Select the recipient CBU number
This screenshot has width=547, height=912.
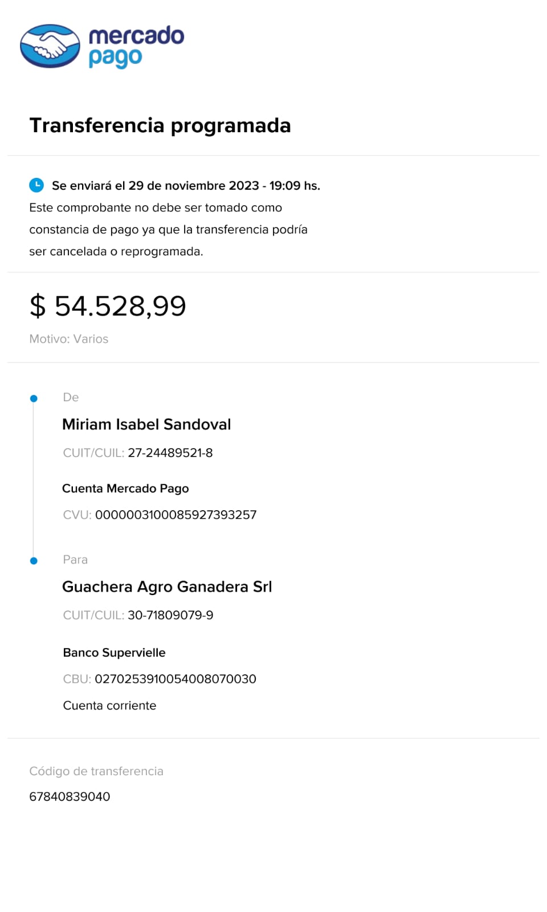click(175, 679)
